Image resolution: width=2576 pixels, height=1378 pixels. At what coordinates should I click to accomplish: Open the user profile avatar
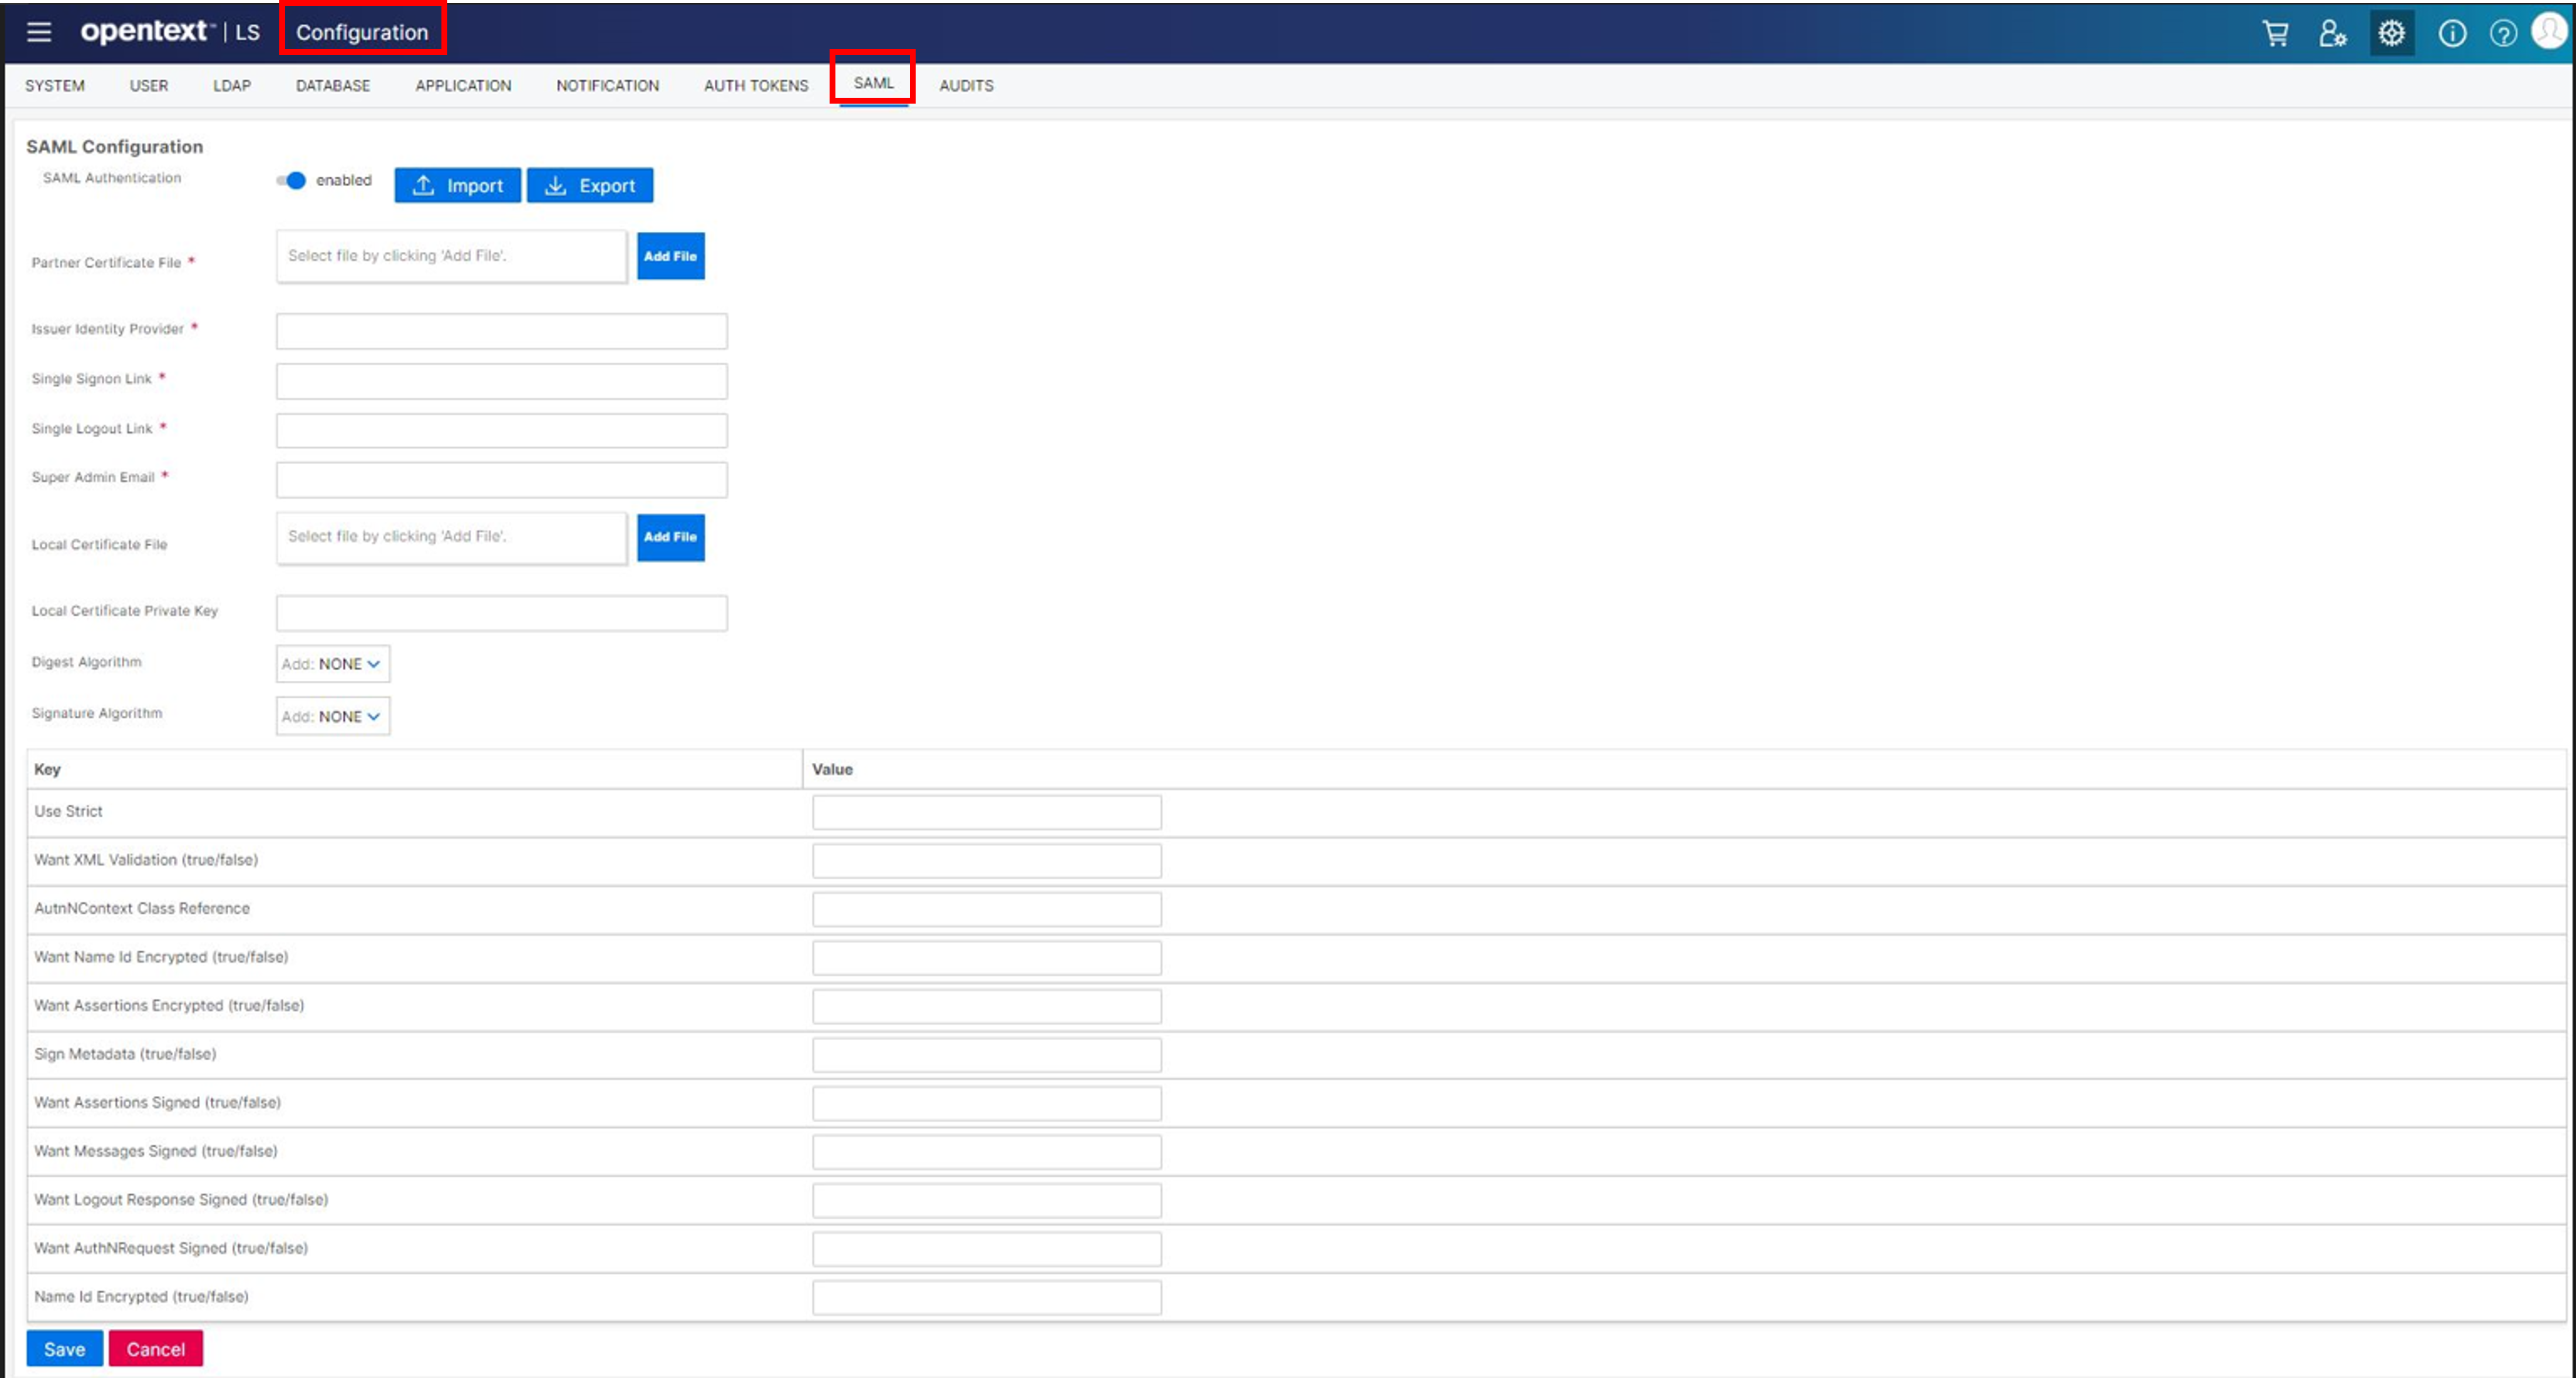tap(2551, 32)
